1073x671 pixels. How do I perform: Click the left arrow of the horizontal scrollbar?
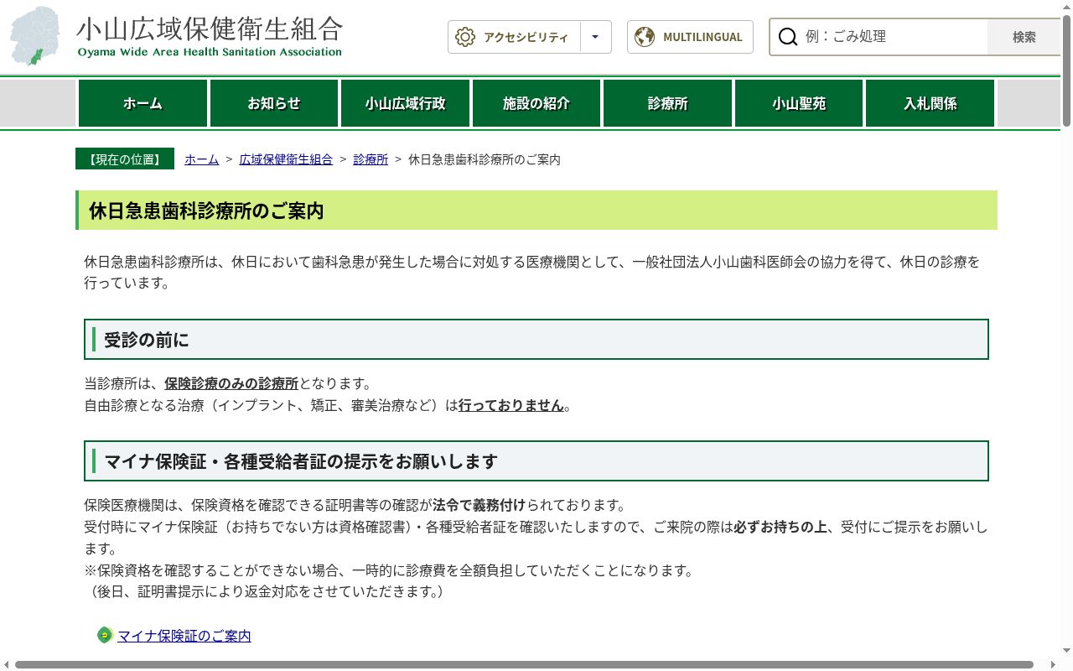pyautogui.click(x=6, y=665)
